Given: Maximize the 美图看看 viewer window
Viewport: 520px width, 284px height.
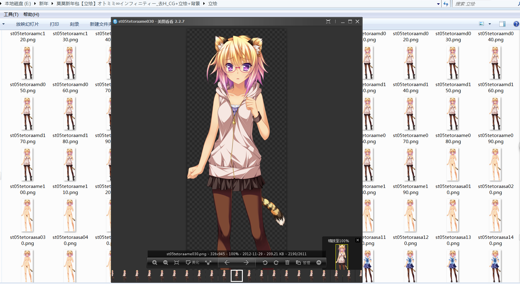Looking at the screenshot, I should point(350,22).
